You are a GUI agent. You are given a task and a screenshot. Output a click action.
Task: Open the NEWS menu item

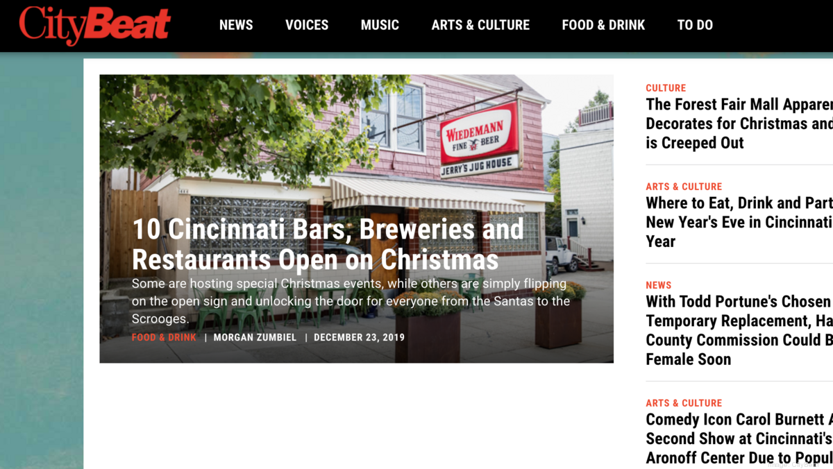(236, 25)
